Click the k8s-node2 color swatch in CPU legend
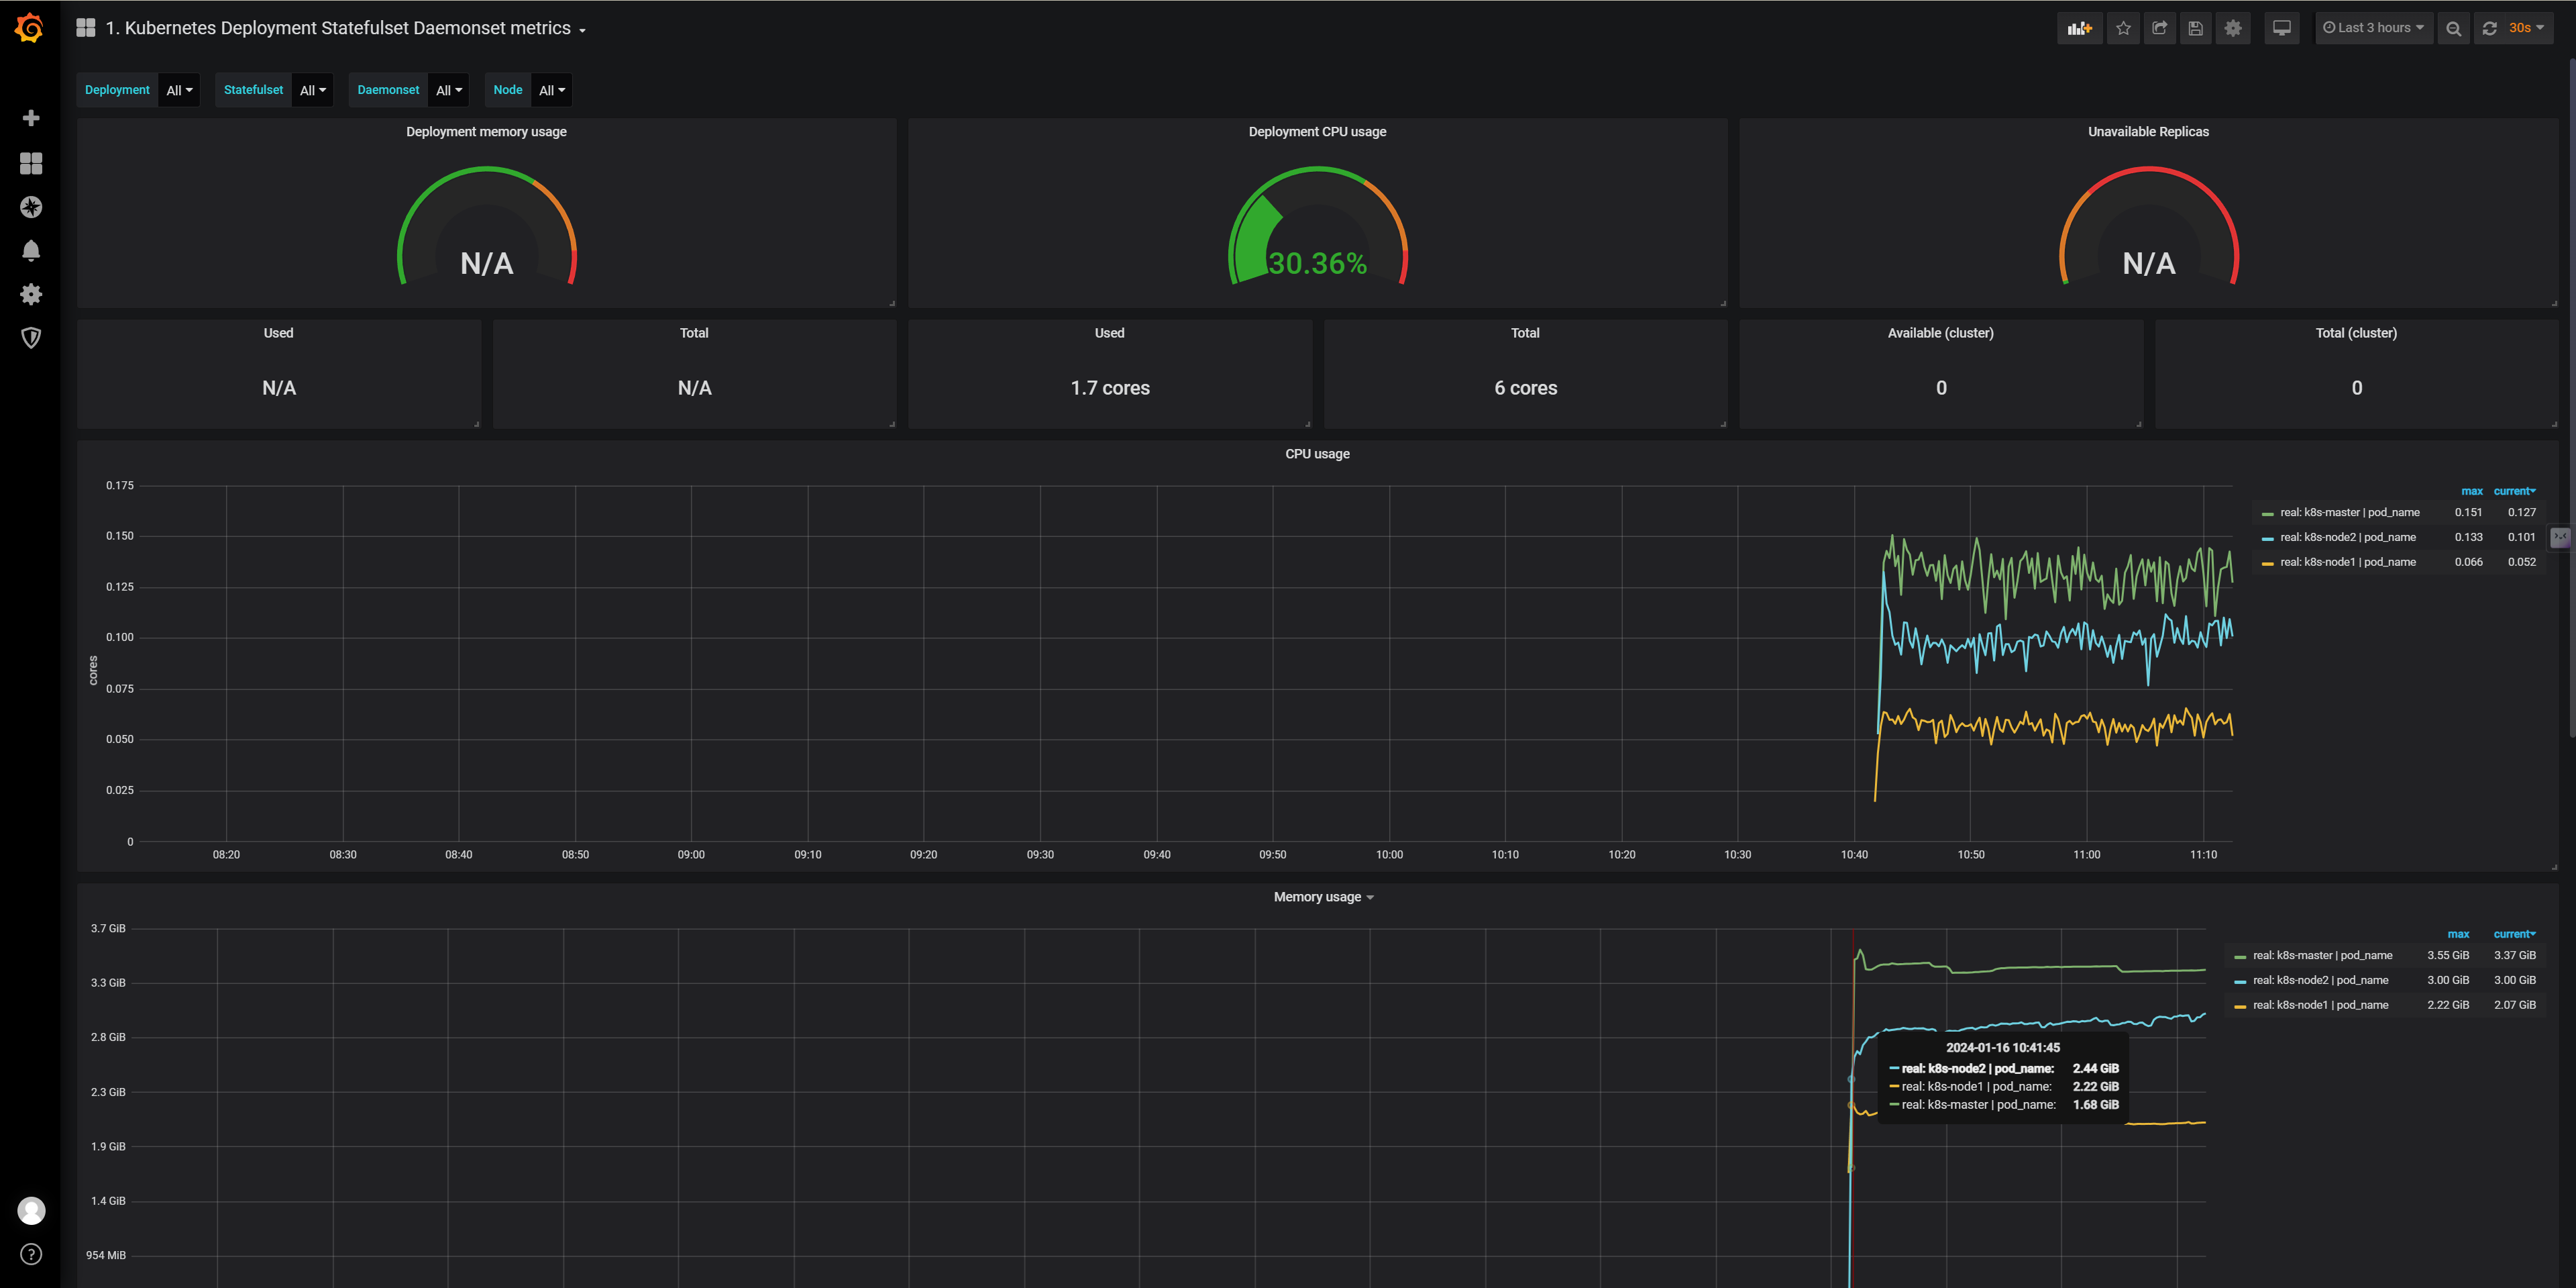Screen dimensions: 2576x1288 point(2267,538)
